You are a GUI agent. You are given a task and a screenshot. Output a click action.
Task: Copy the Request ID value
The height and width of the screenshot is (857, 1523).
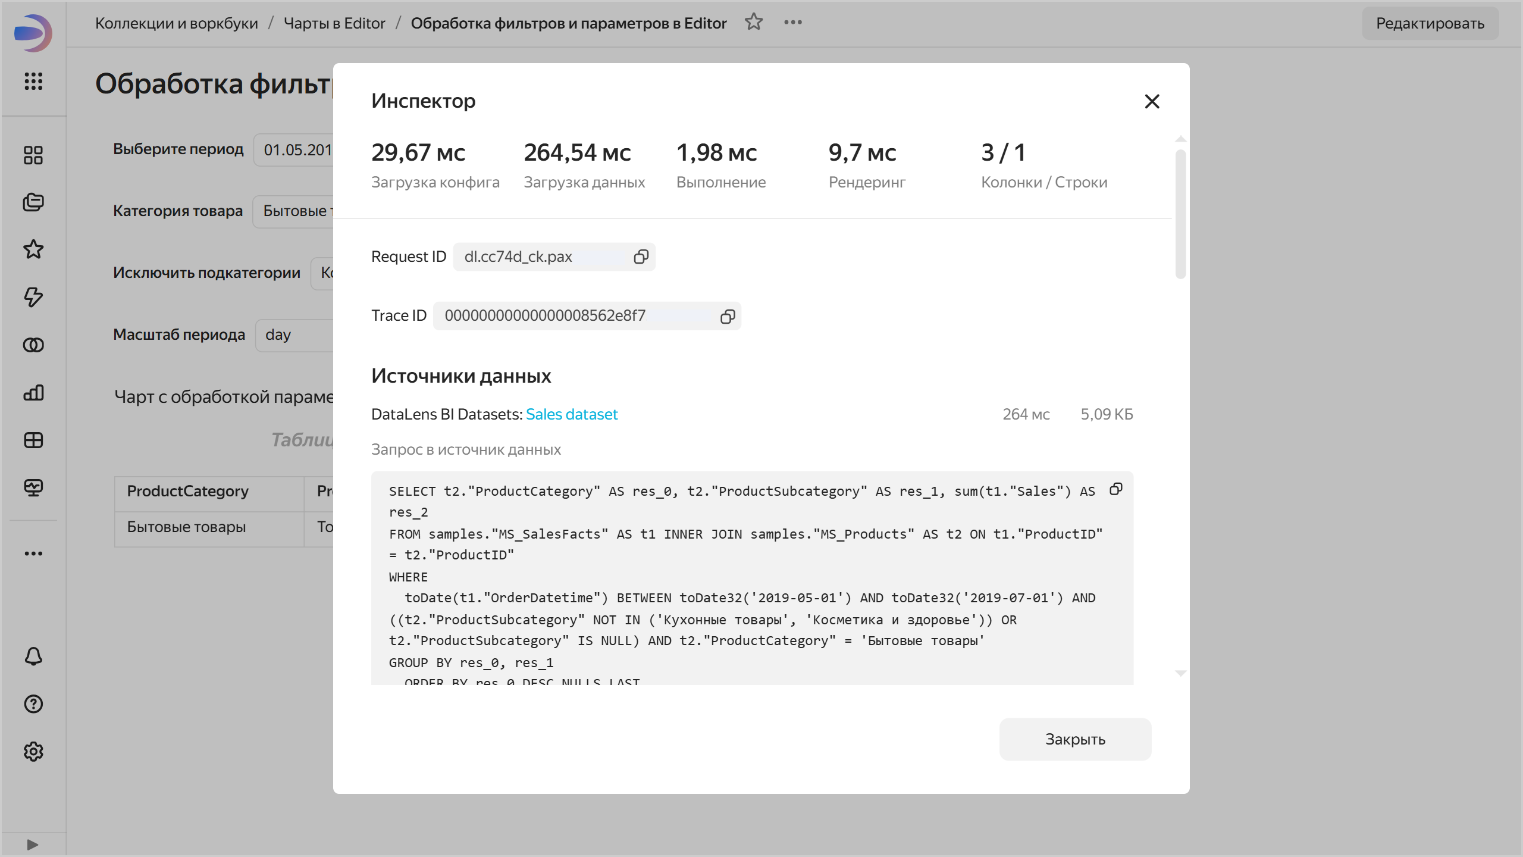(641, 257)
